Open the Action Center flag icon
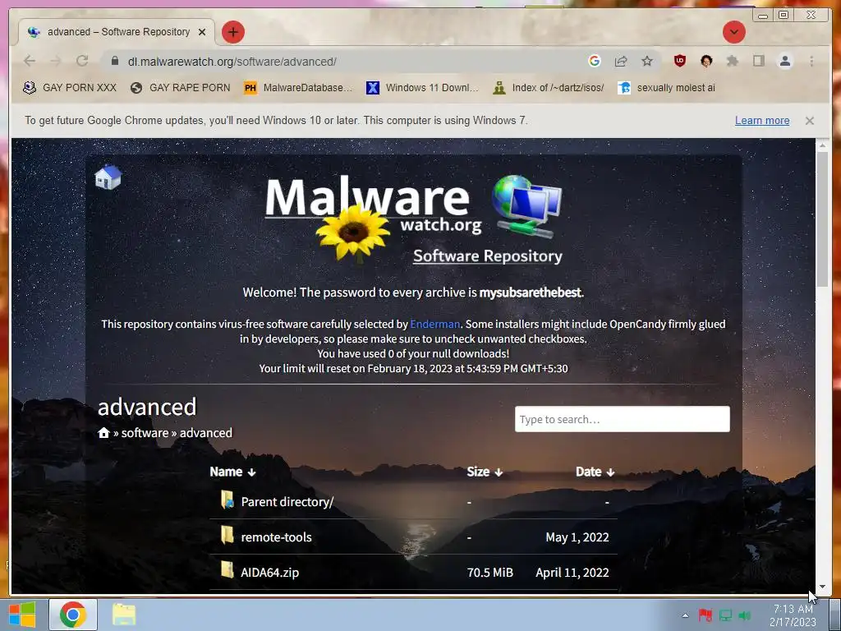Image resolution: width=841 pixels, height=631 pixels. (x=705, y=615)
